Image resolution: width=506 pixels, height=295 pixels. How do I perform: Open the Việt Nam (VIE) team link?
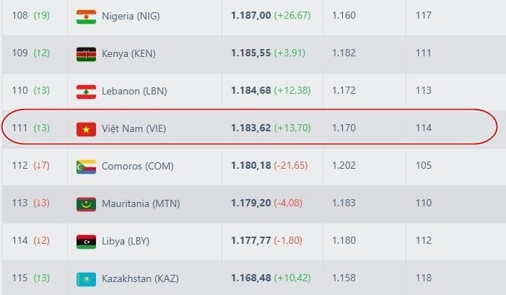134,128
